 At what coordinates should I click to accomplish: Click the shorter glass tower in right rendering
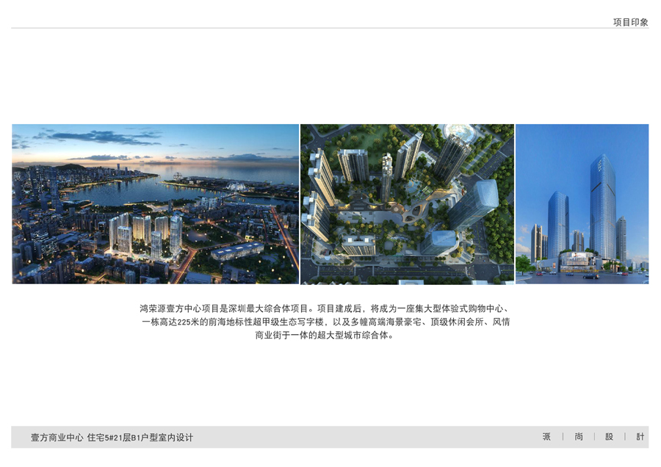click(x=557, y=224)
